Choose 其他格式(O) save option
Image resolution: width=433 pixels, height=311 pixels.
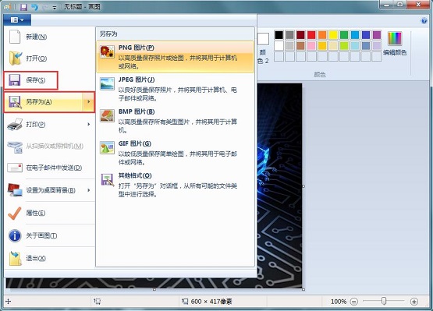click(x=175, y=185)
